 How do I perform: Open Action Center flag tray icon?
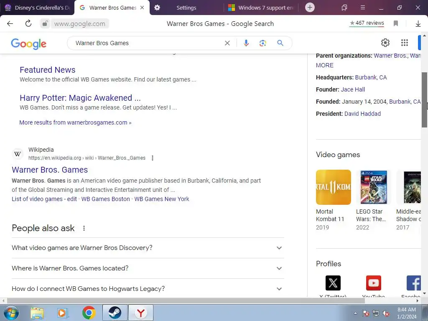pos(365,313)
